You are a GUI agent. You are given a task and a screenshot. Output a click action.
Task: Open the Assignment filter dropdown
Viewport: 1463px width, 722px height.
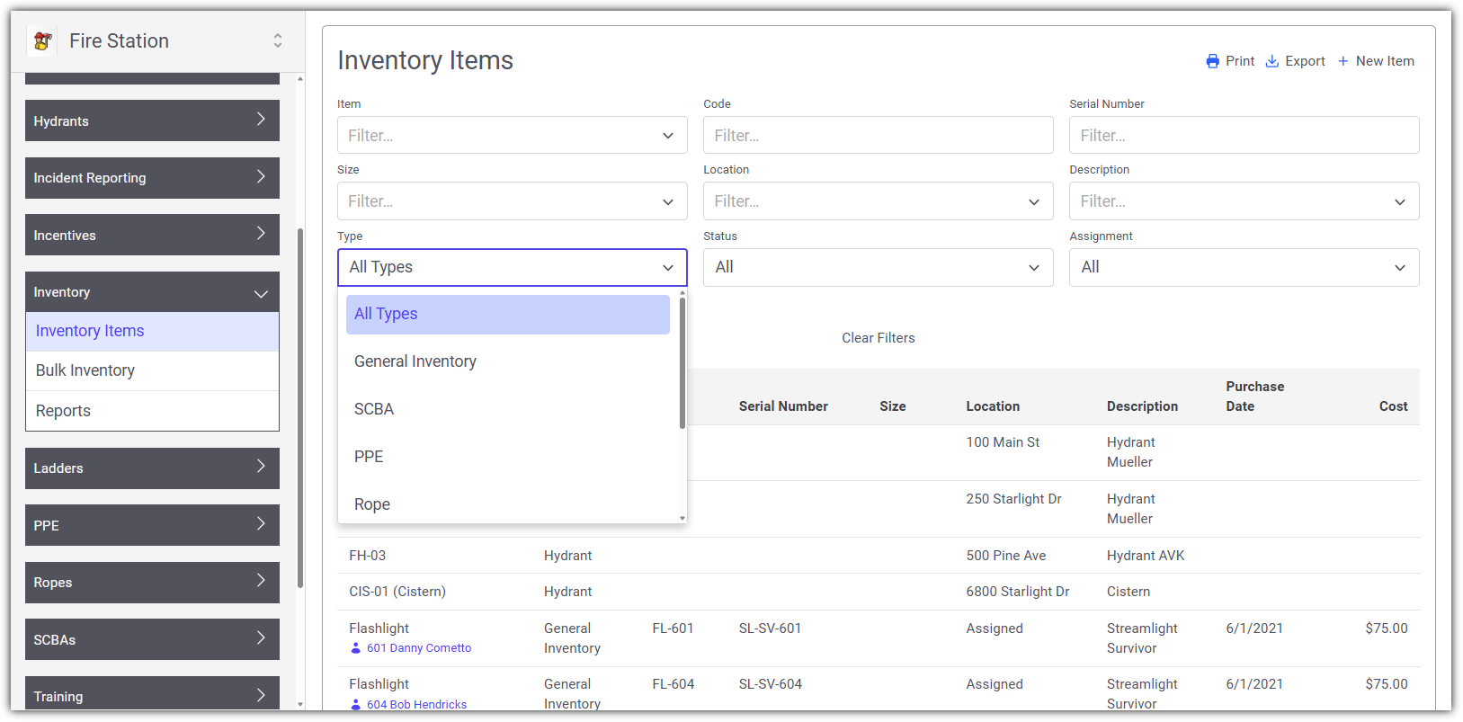1244,267
